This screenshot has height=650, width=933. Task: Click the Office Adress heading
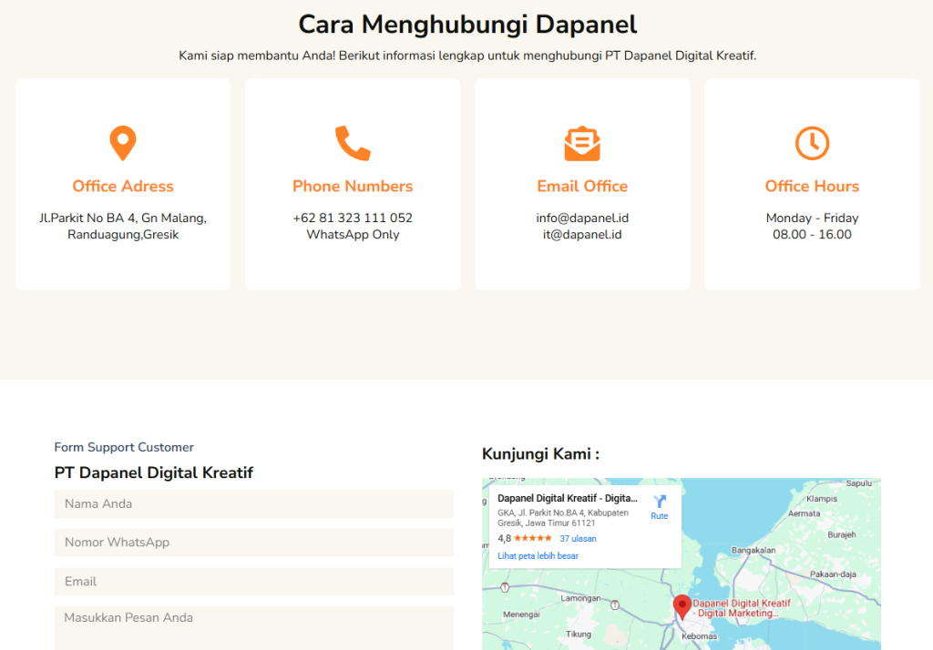click(x=123, y=186)
